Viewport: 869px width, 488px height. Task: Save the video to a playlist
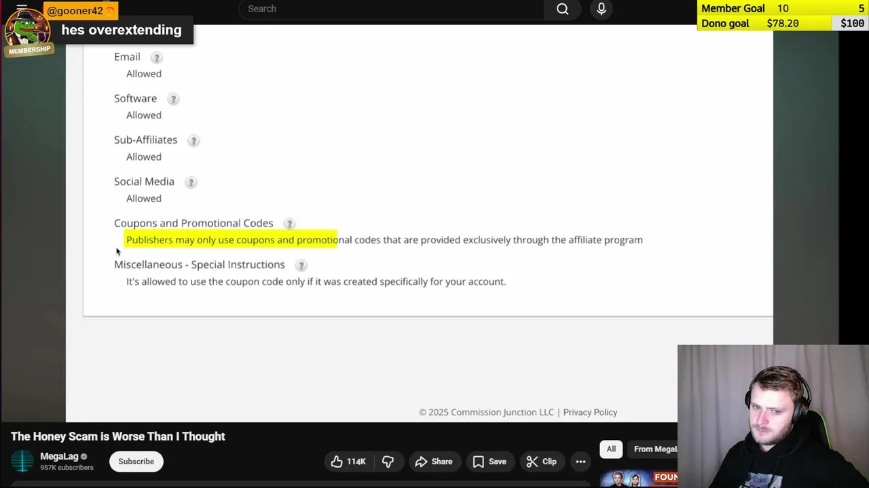pyautogui.click(x=489, y=462)
